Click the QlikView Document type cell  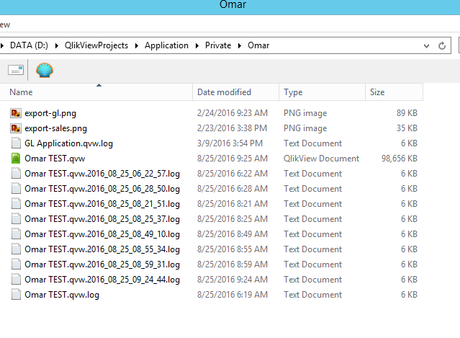click(x=321, y=159)
